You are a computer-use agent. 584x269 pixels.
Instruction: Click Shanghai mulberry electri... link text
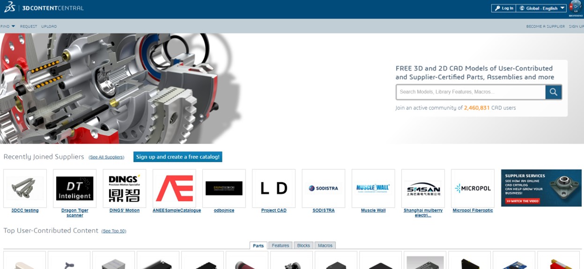coord(423,213)
